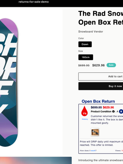Click the Buy it now button
This screenshot has height=164, width=123.
[x=101, y=86]
